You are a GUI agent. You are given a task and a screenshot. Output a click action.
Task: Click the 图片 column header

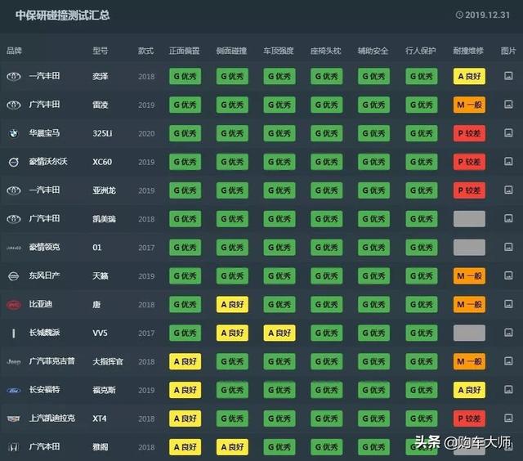pos(508,51)
